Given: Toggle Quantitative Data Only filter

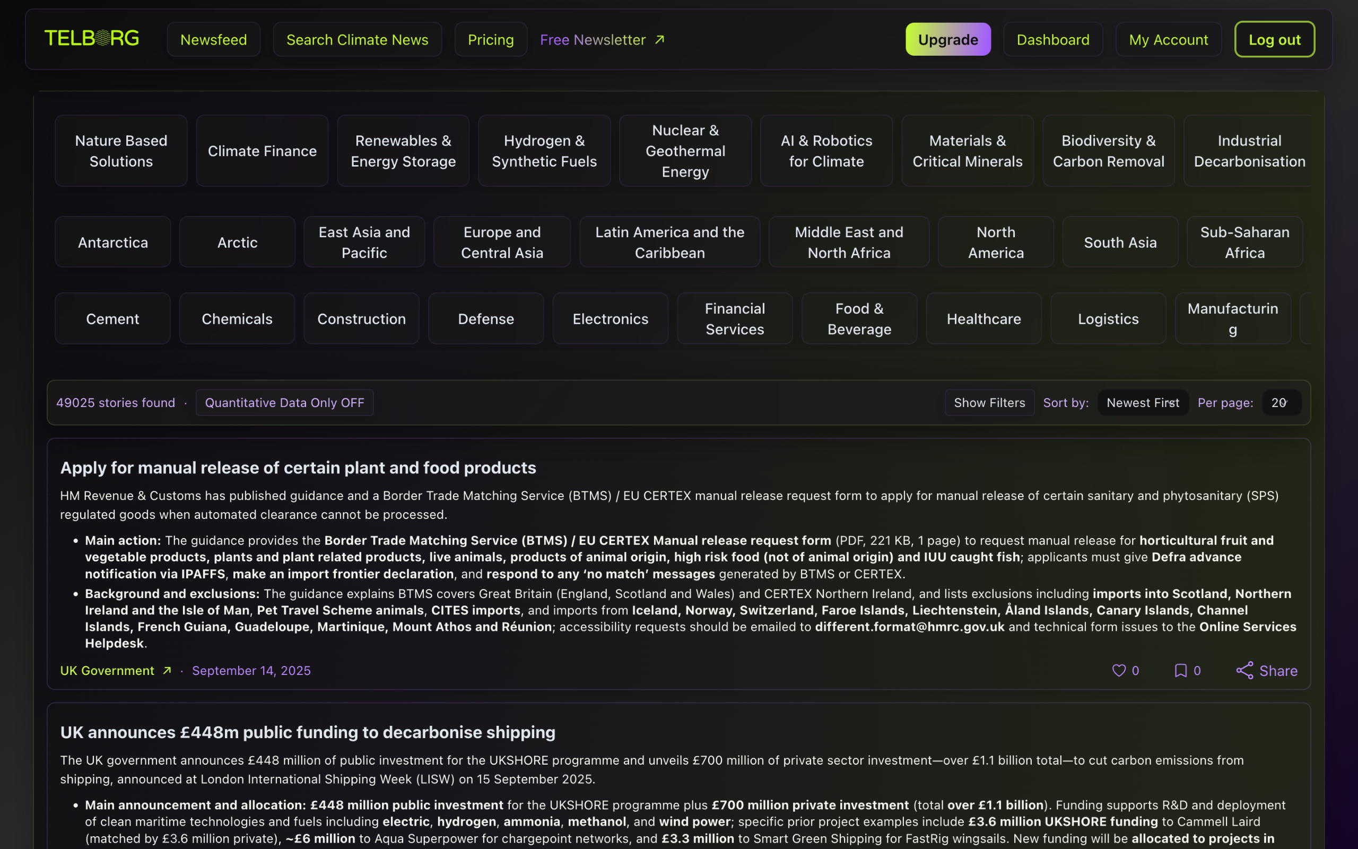Looking at the screenshot, I should [x=284, y=403].
